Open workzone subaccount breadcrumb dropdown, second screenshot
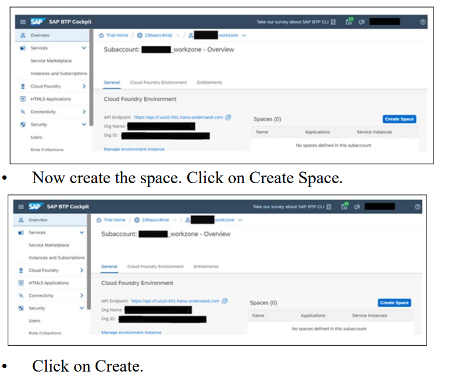 (x=240, y=220)
